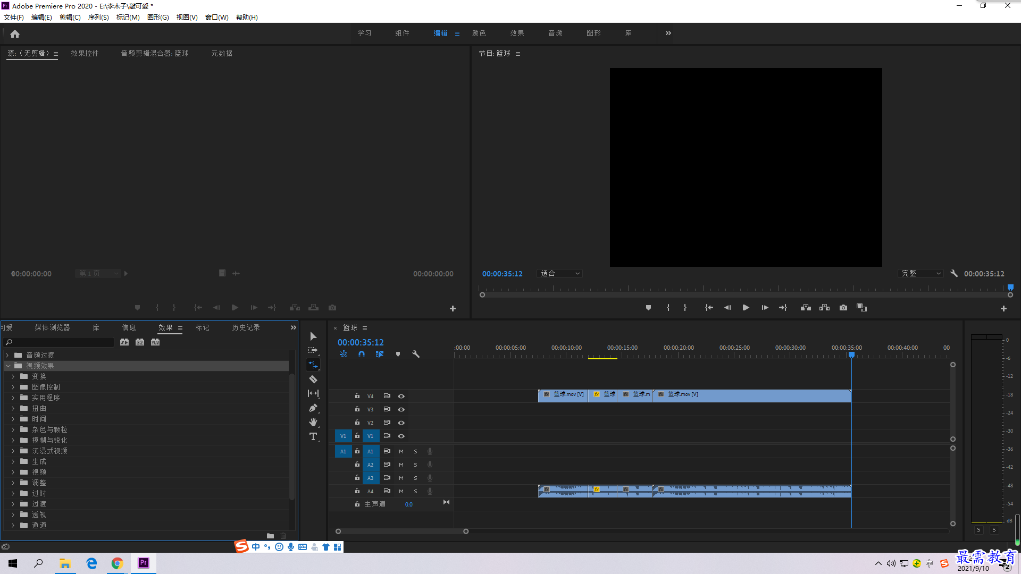Select the Razor tool

(x=313, y=379)
